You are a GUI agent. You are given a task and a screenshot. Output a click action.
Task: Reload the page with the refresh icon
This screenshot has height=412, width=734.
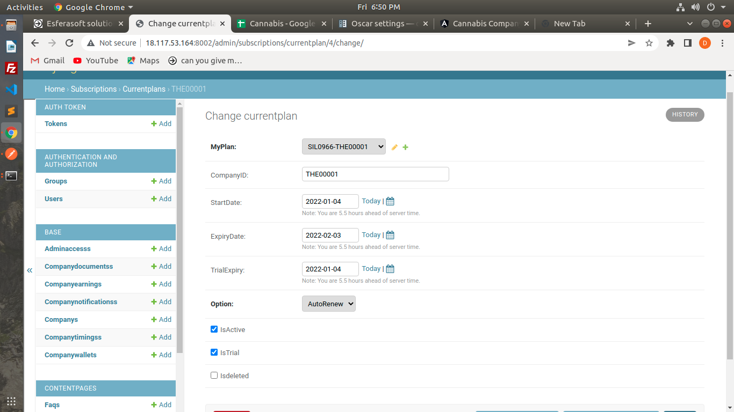(69, 43)
